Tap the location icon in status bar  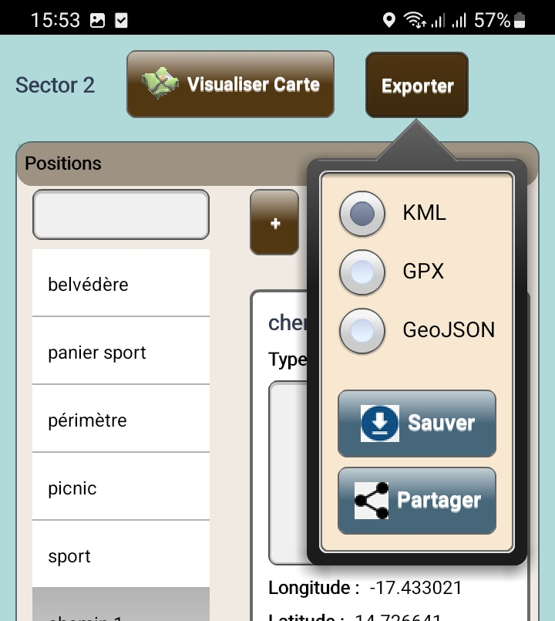pyautogui.click(x=388, y=20)
